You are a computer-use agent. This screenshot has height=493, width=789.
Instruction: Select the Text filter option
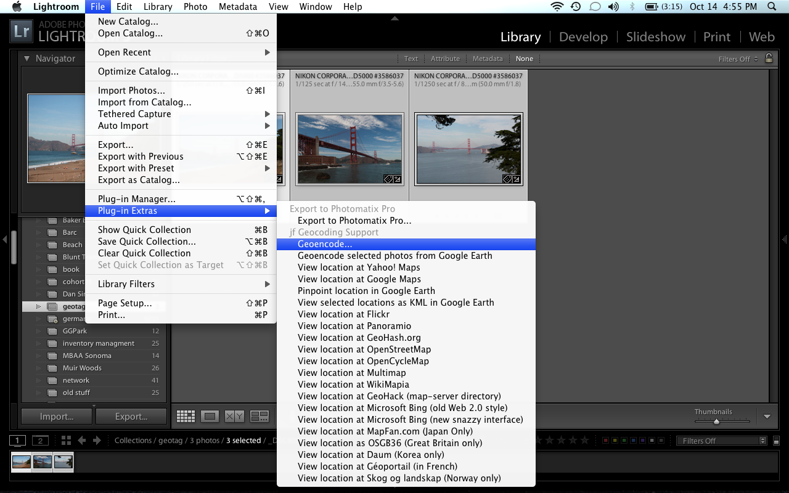(x=411, y=59)
